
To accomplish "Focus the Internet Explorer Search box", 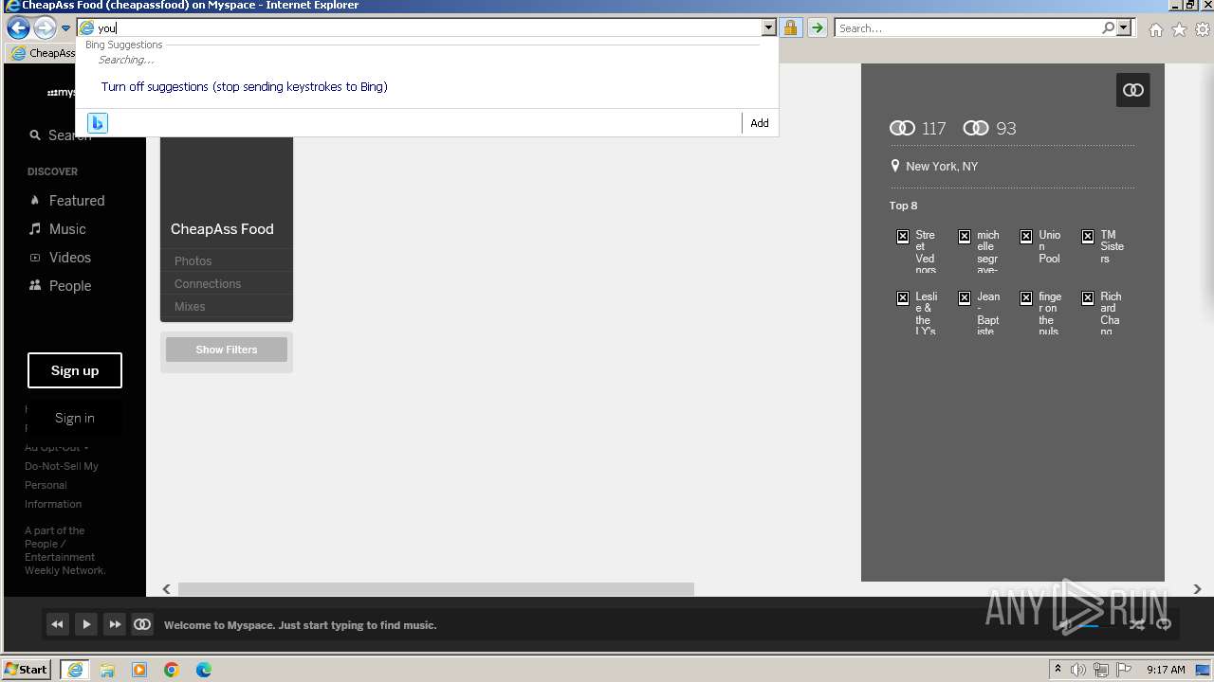I will click(967, 28).
